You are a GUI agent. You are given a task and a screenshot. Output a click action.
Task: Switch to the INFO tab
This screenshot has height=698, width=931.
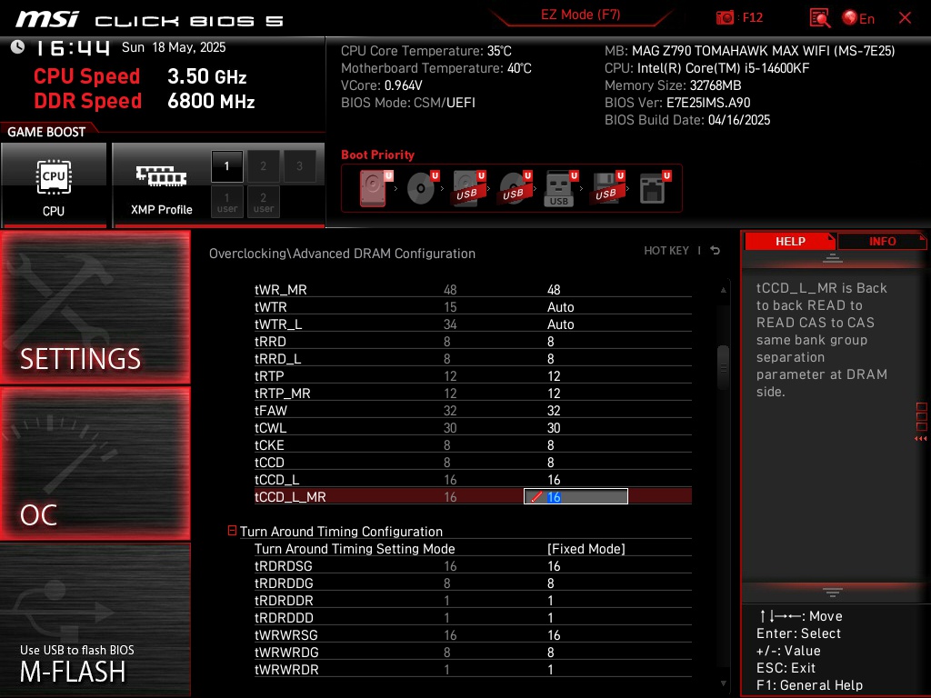click(x=882, y=242)
